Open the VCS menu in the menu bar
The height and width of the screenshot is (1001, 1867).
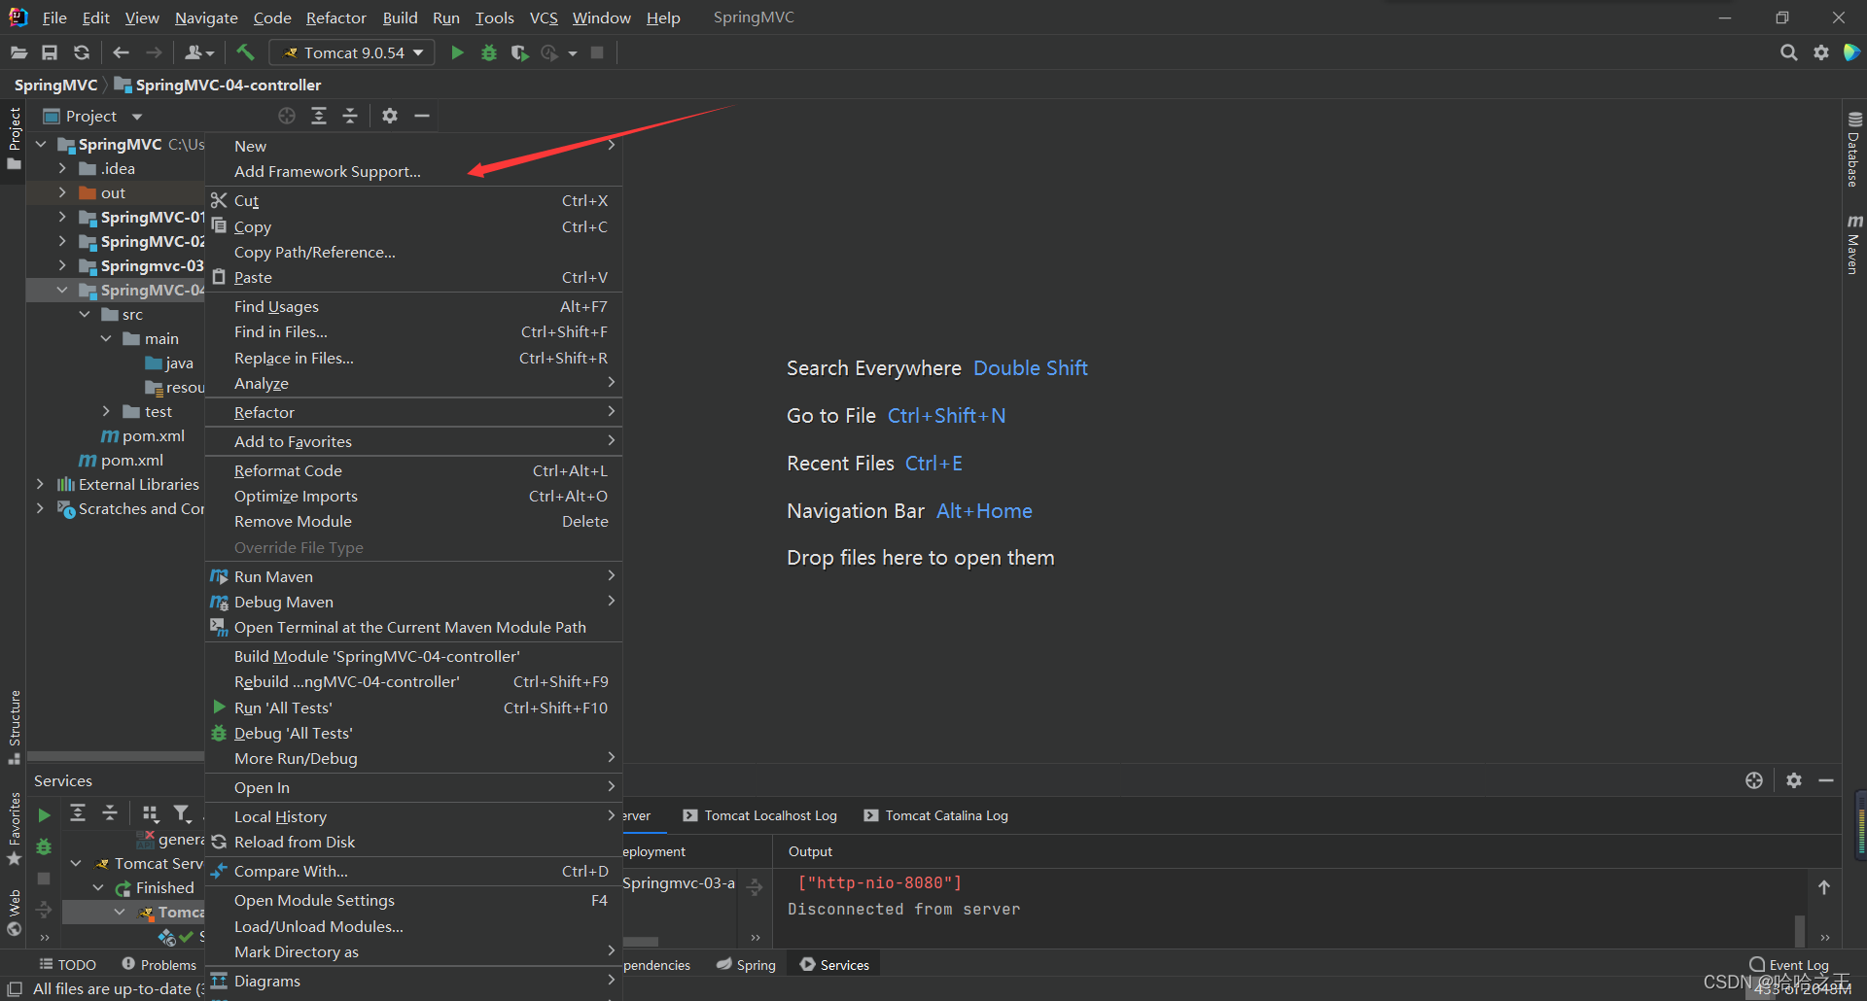pos(544,17)
